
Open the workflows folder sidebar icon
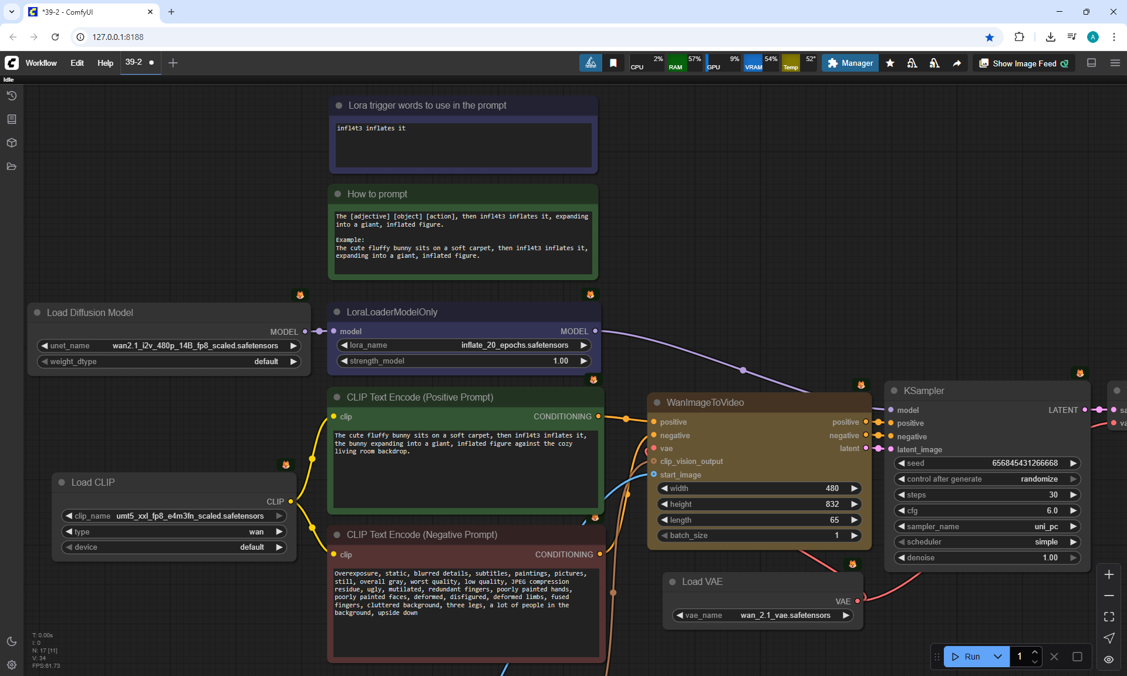pos(11,166)
